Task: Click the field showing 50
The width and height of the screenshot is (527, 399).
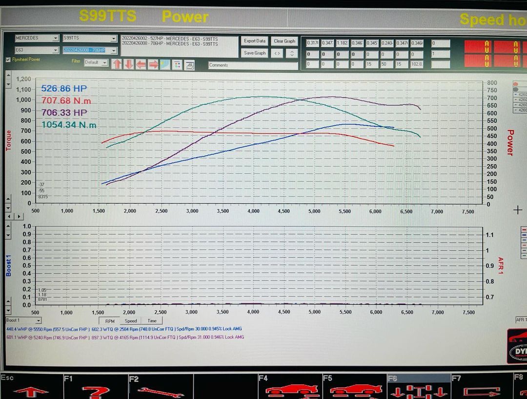Action: [x=387, y=64]
